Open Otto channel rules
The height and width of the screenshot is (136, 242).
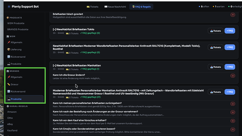tap(10, 118)
